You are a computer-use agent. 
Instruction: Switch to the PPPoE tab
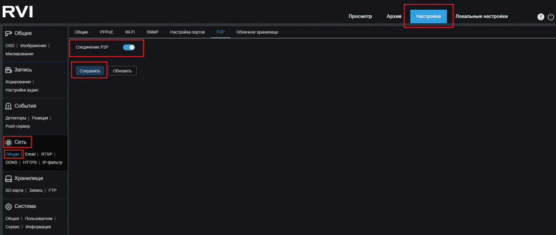[x=106, y=32]
